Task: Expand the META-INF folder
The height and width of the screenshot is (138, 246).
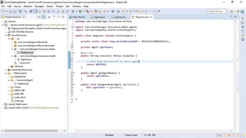Action: click(x=9, y=90)
